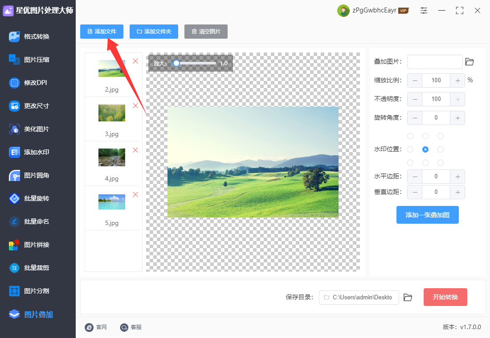
Task: Decrease 缩放比例 scale value
Action: (415, 80)
